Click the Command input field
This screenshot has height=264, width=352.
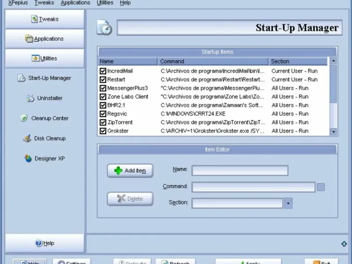pyautogui.click(x=253, y=187)
